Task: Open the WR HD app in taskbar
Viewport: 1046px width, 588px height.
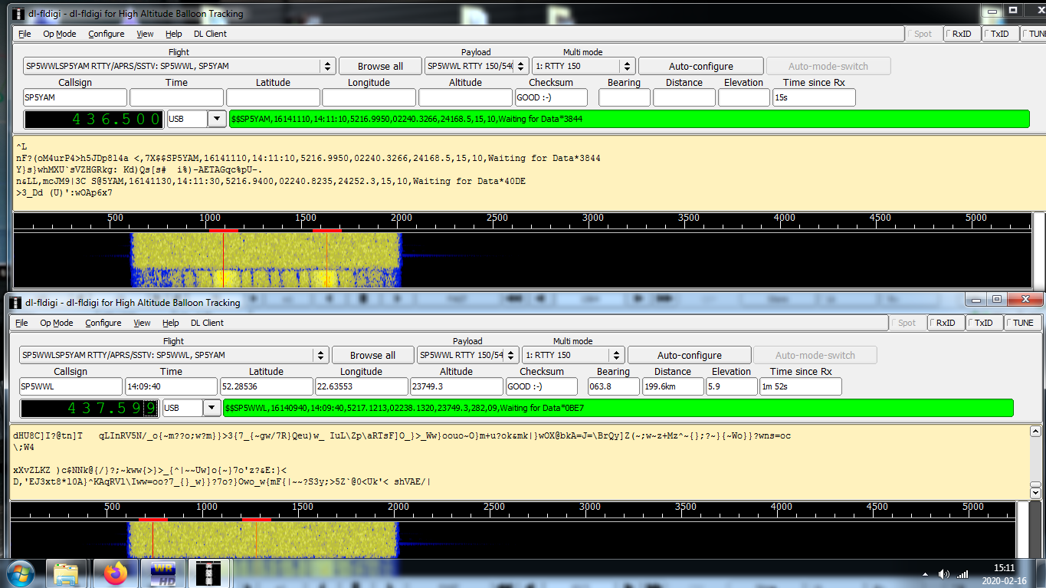Action: (x=163, y=574)
